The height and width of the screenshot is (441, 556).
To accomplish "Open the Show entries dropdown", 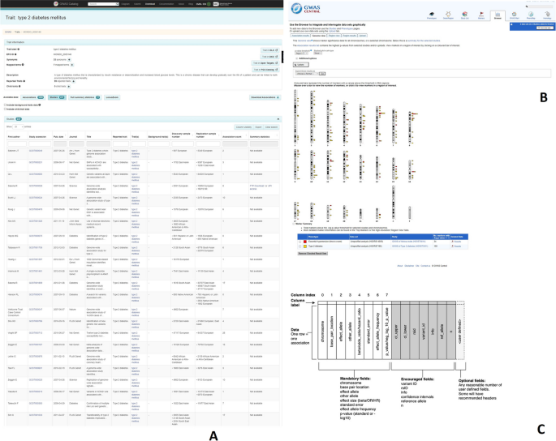I will [18, 126].
